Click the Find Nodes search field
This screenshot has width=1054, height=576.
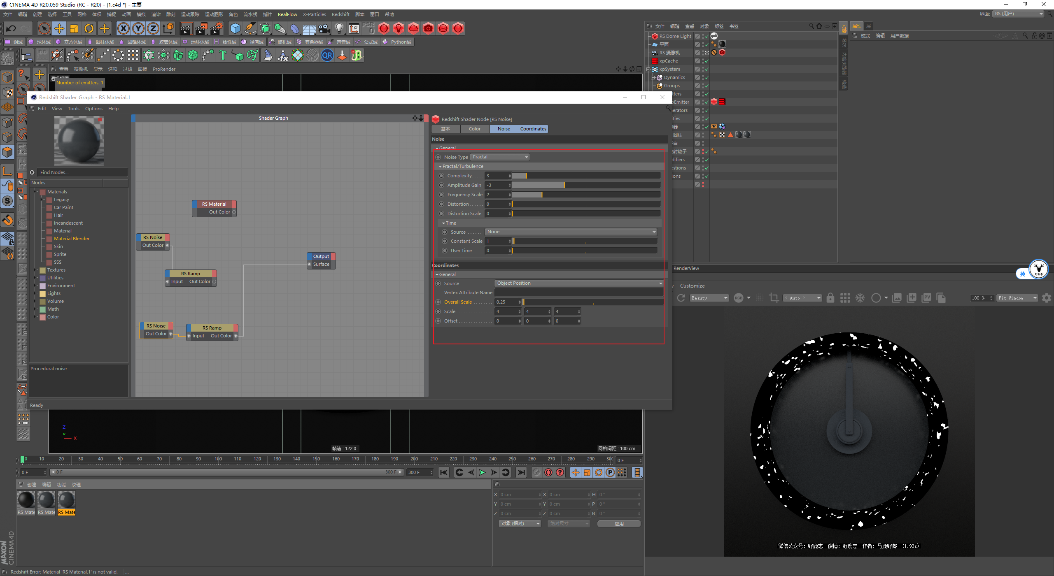coord(82,172)
